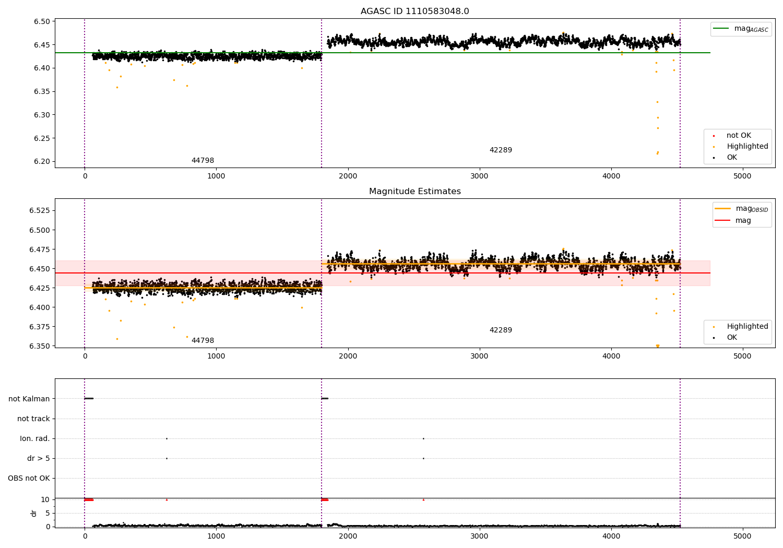Click the green mag AGASC legend line sample
This screenshot has width=783, height=548.
tap(722, 29)
